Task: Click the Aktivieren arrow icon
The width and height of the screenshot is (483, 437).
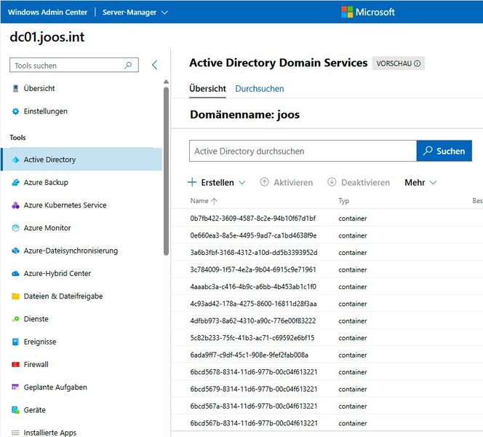Action: pyautogui.click(x=264, y=182)
